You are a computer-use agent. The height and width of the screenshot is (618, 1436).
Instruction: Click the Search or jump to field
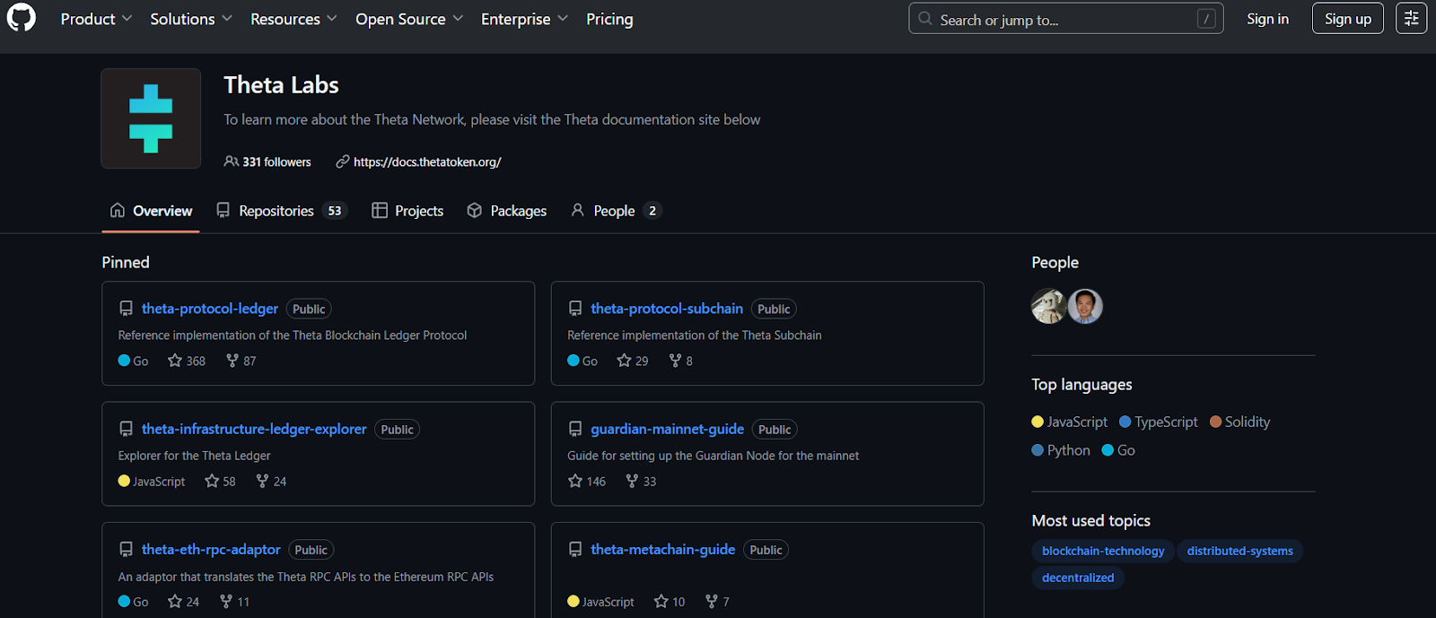click(1065, 19)
